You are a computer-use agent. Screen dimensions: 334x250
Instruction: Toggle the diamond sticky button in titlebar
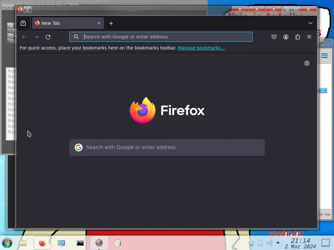(x=27, y=9)
